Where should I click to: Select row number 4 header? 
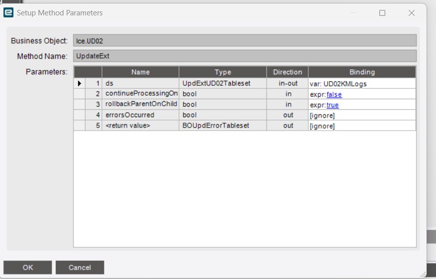pyautogui.click(x=93, y=115)
